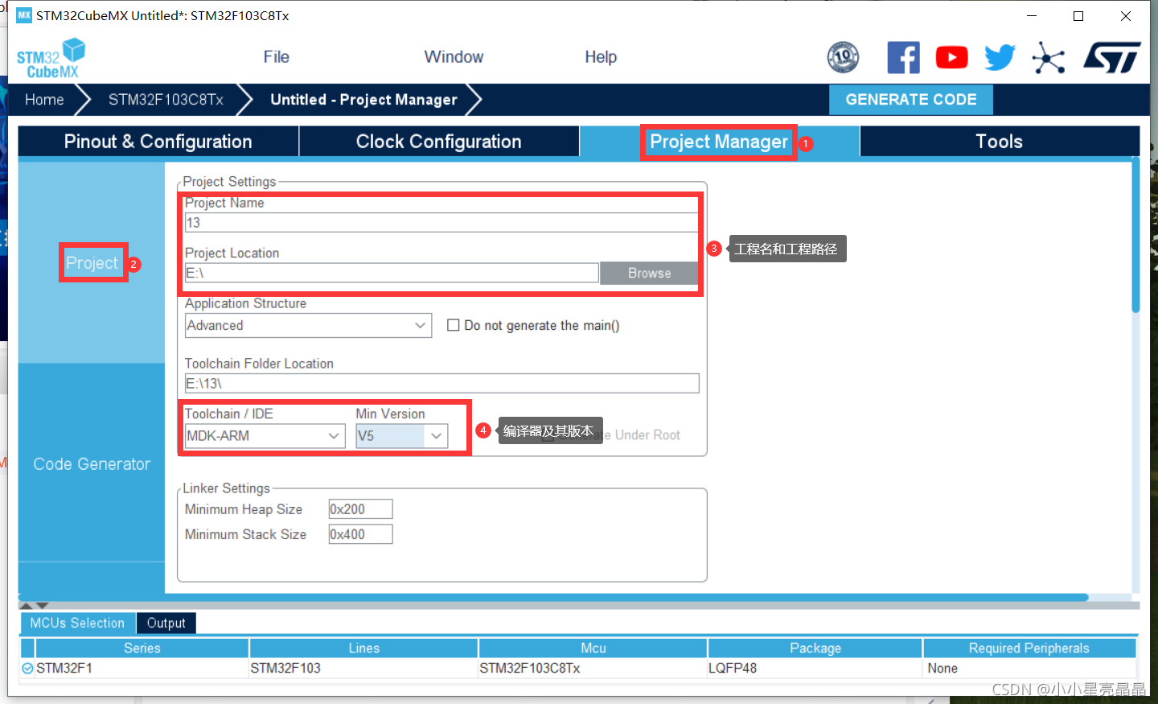Select the STM32F1 series cell
The image size is (1158, 704).
(142, 668)
